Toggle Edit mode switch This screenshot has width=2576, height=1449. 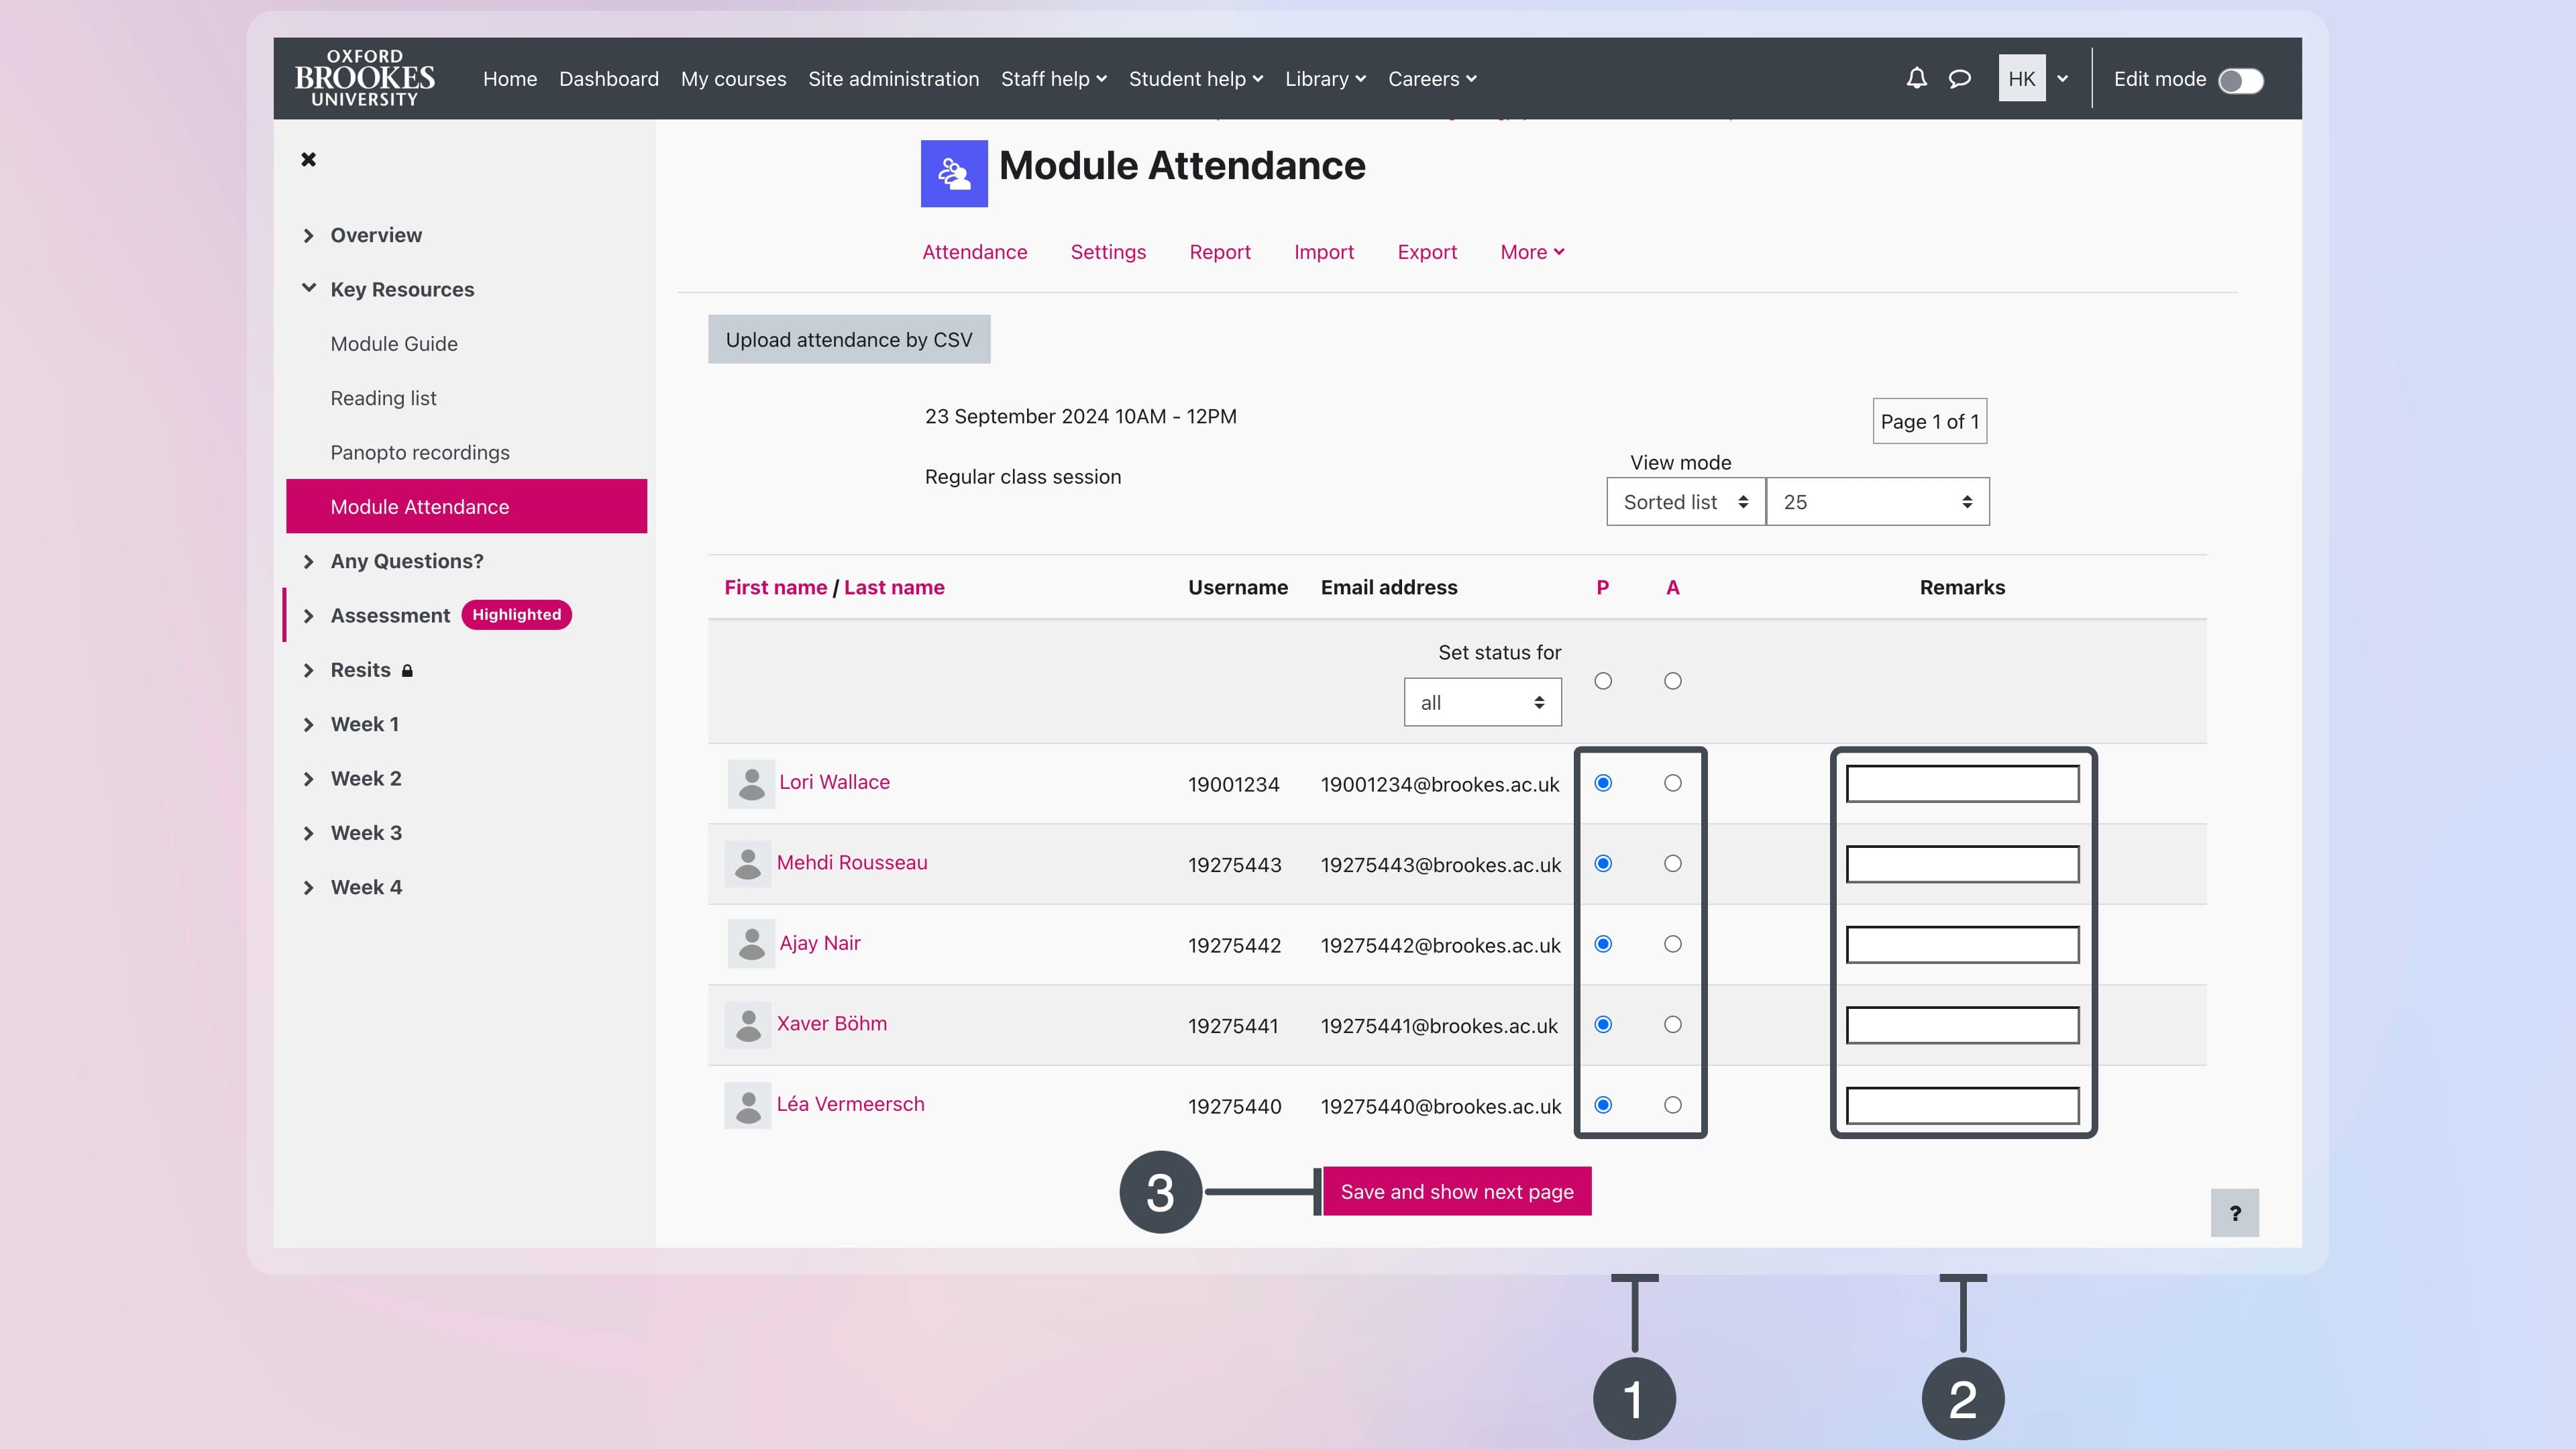tap(2240, 80)
